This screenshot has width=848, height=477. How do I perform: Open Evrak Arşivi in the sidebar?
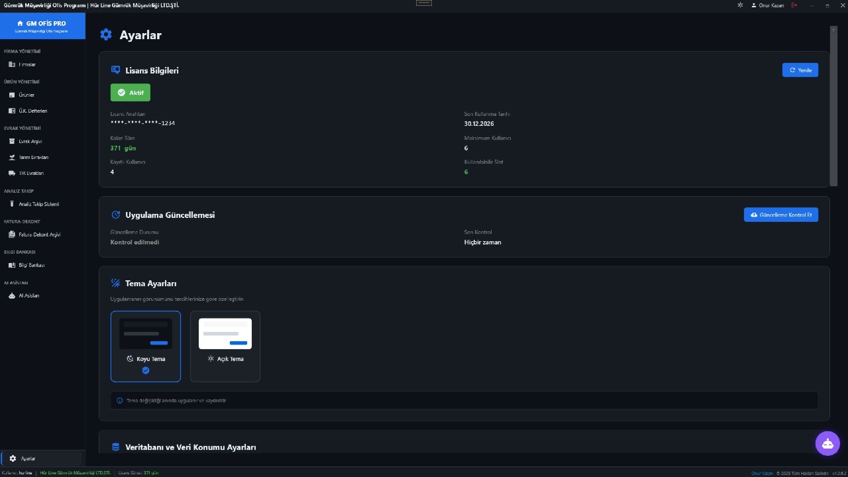click(x=30, y=141)
